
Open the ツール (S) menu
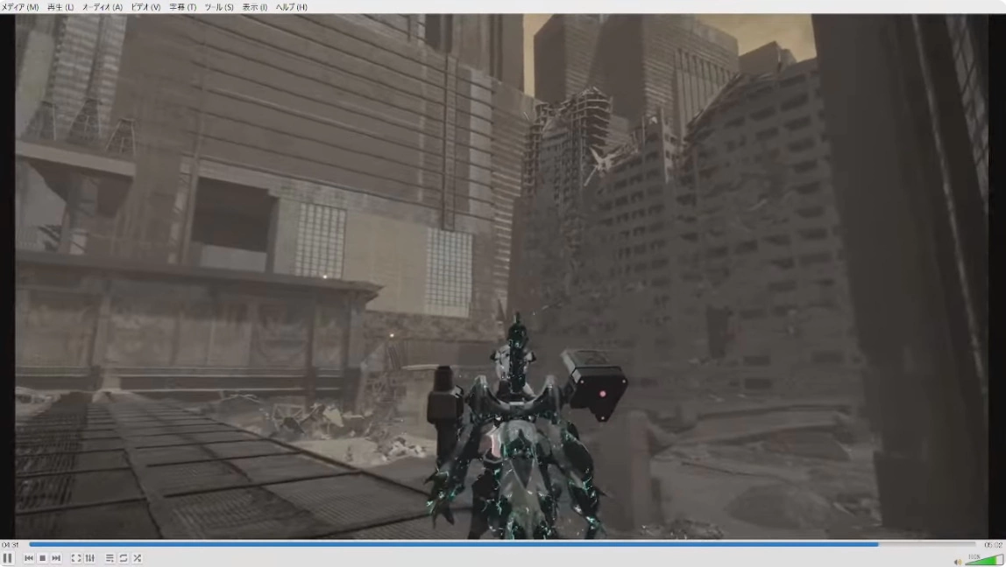pyautogui.click(x=219, y=7)
